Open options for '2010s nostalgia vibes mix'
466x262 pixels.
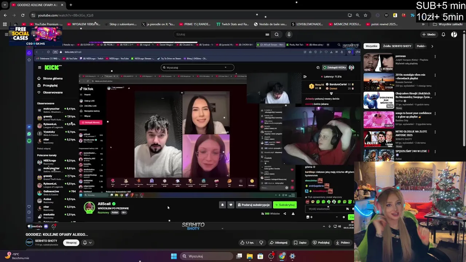(435, 75)
